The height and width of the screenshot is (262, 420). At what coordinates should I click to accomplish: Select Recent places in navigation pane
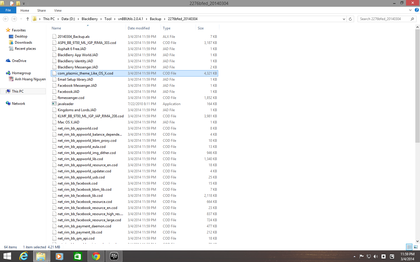(x=25, y=49)
